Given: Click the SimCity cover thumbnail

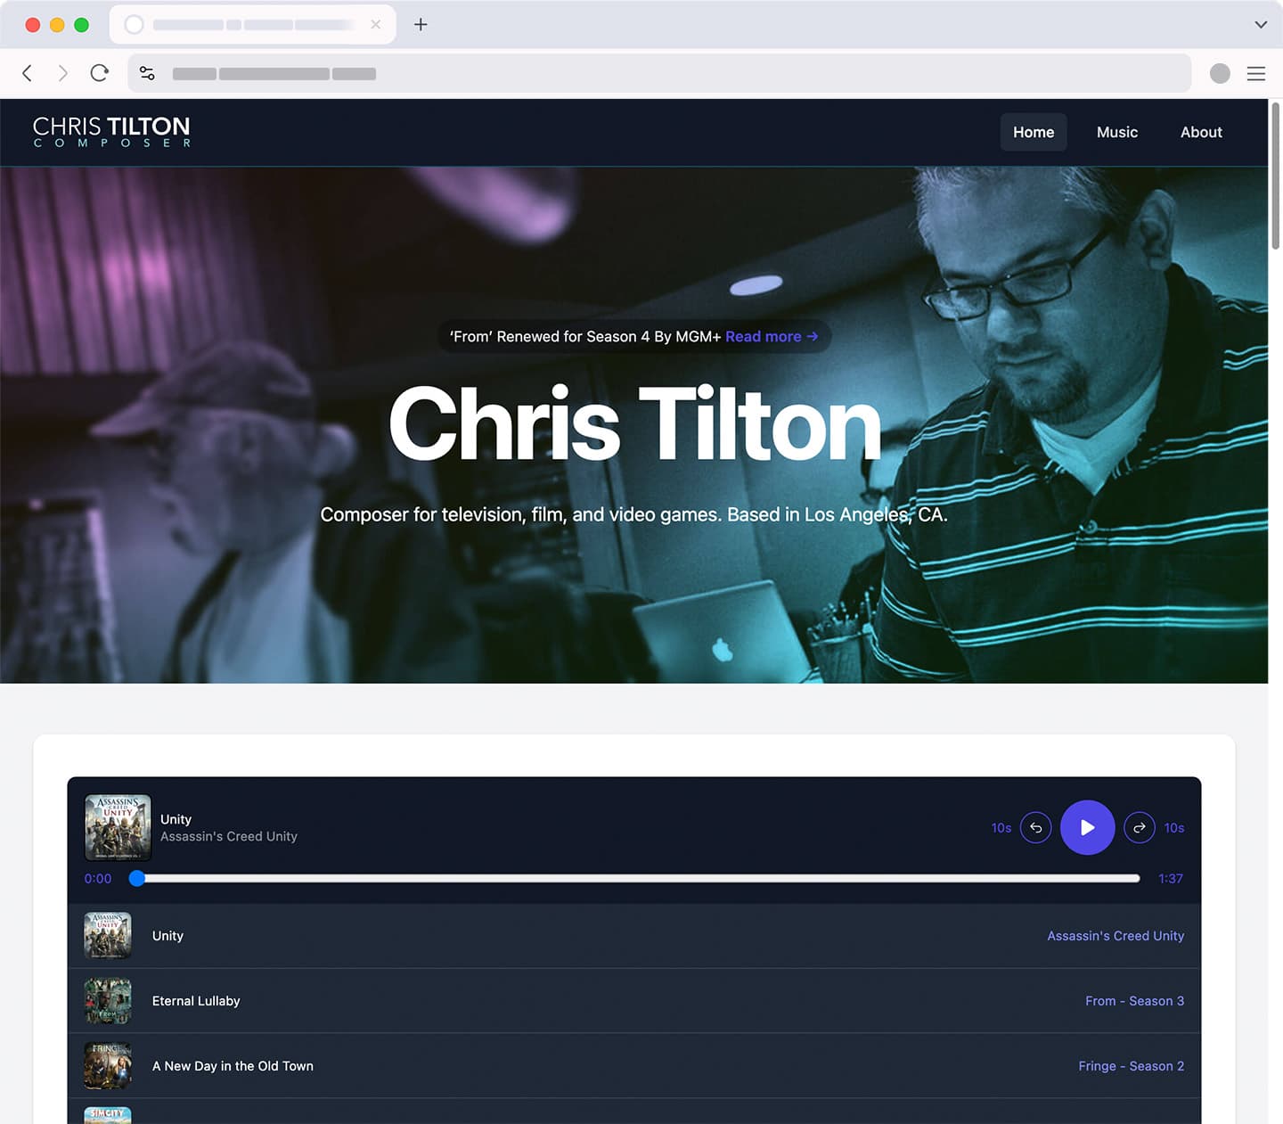Looking at the screenshot, I should (107, 1116).
